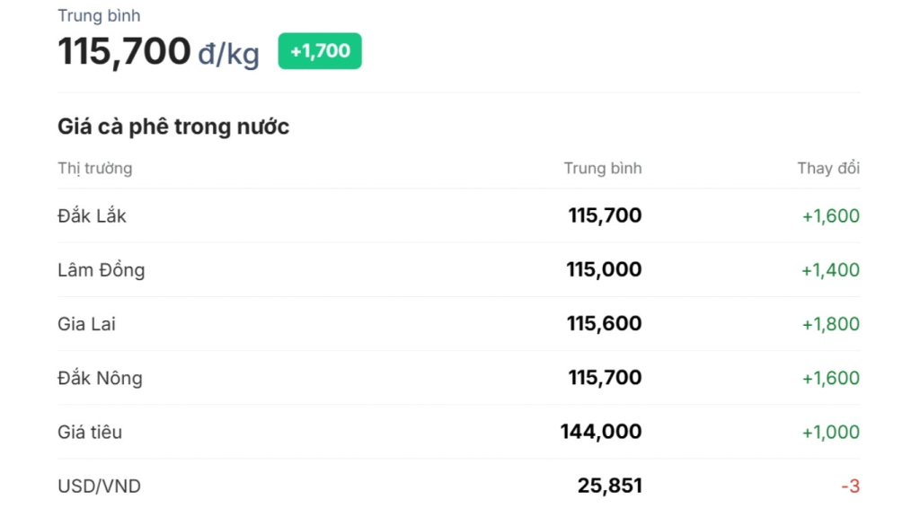Click Gia Lai's +1,800 change value
Image resolution: width=920 pixels, height=517 pixels.
tap(831, 323)
